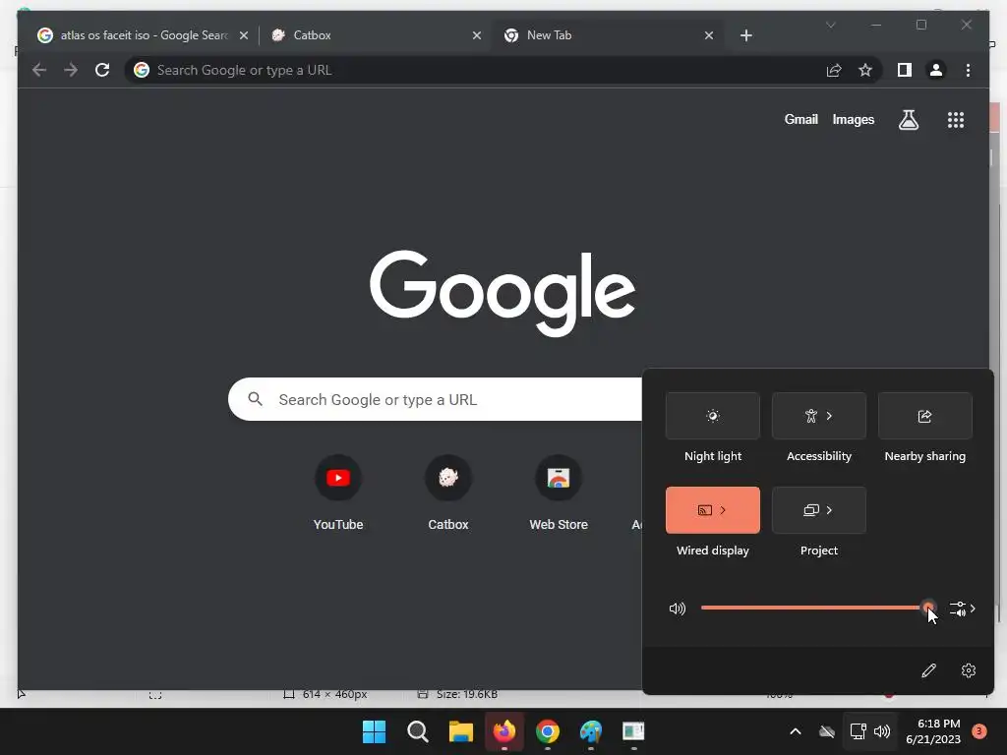Expand Accessibility options chevron
This screenshot has height=755, width=1007.
click(830, 416)
